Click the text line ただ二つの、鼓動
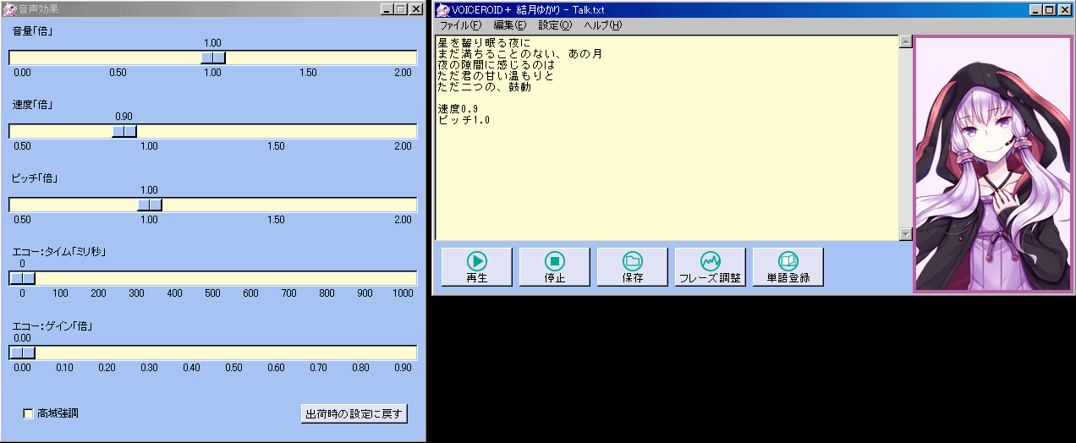1076x443 pixels. pyautogui.click(x=484, y=87)
